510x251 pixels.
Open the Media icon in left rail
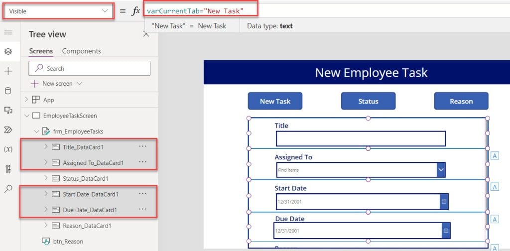[x=8, y=111]
